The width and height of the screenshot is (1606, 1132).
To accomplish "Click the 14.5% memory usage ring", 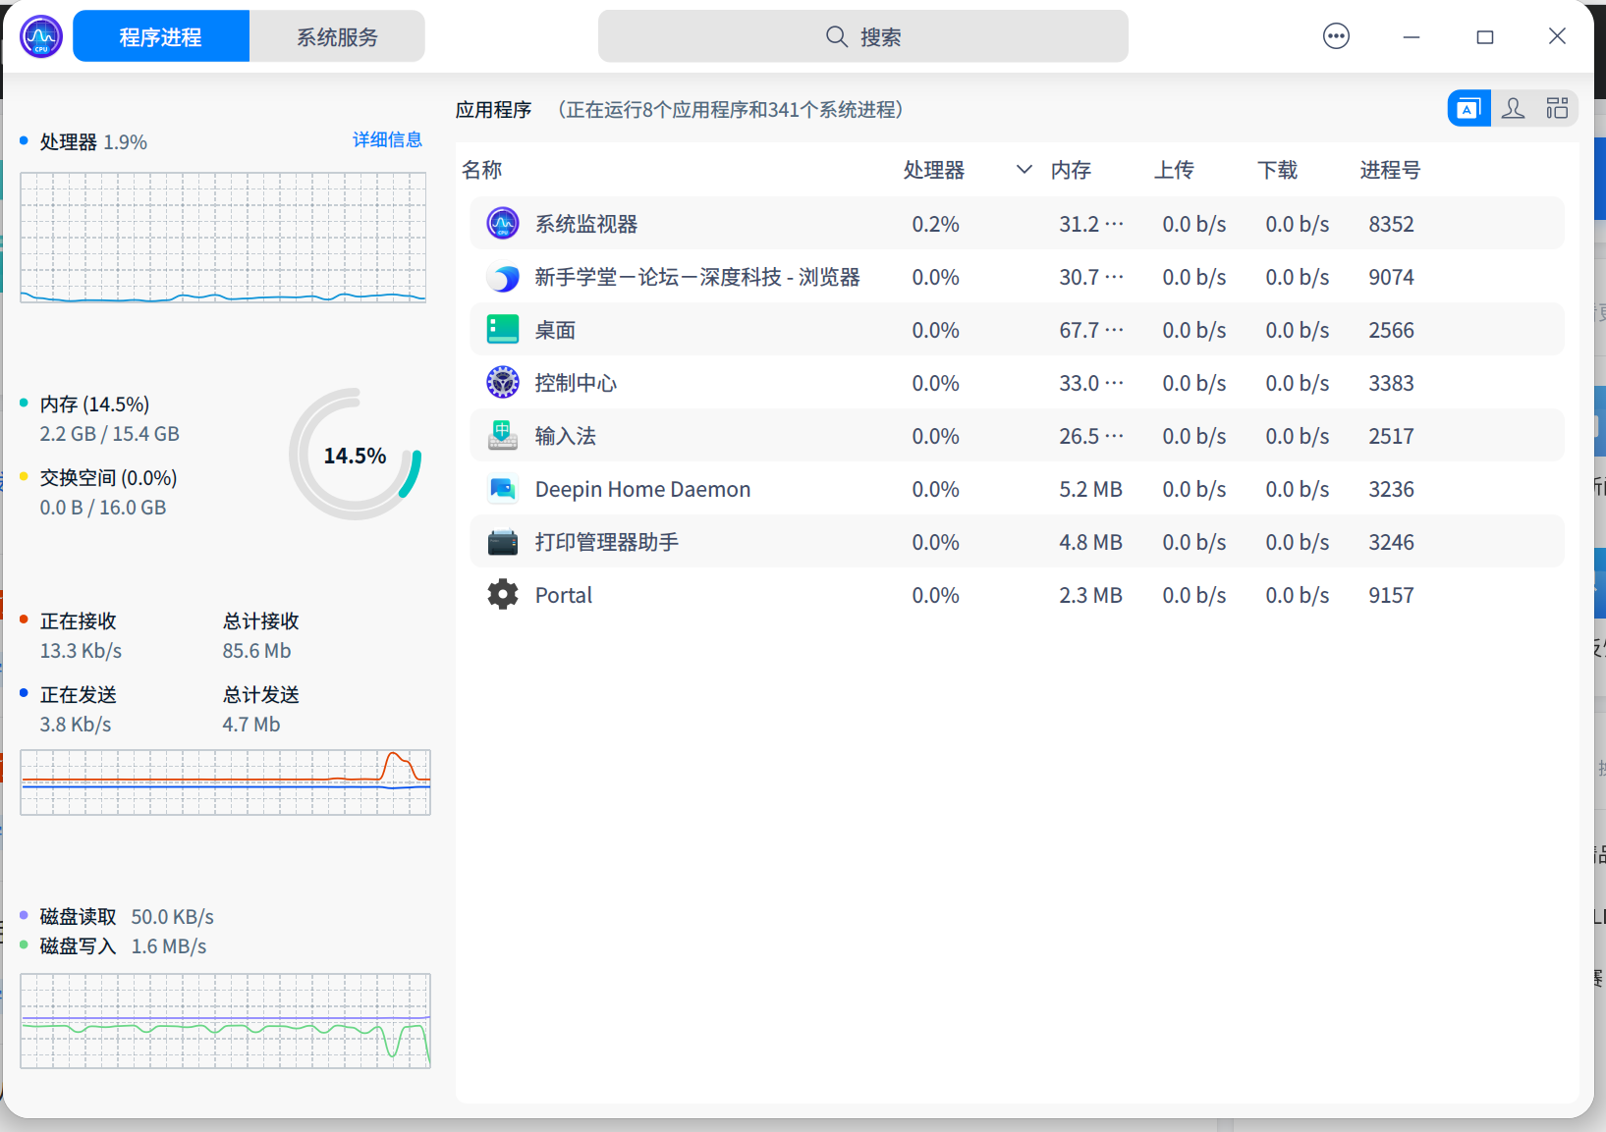I will click(355, 455).
